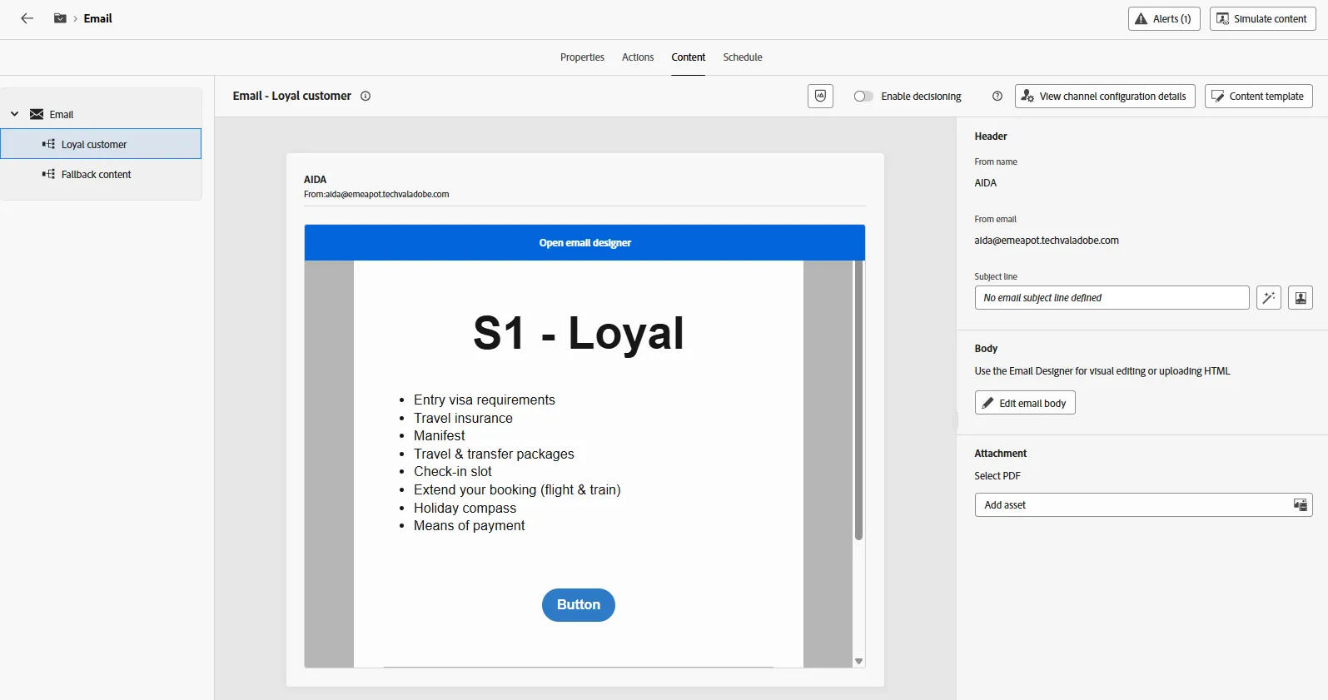1328x700 pixels.
Task: Focus the Subject line input field
Action: pyautogui.click(x=1112, y=298)
